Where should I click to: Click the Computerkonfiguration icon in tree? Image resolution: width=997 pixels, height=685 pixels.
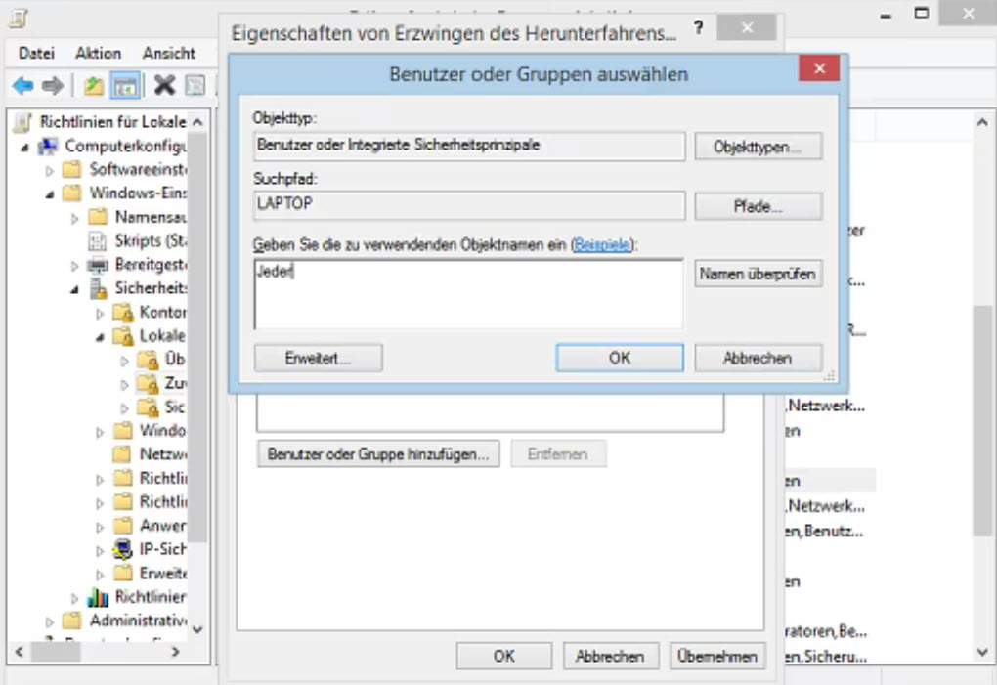point(48,146)
